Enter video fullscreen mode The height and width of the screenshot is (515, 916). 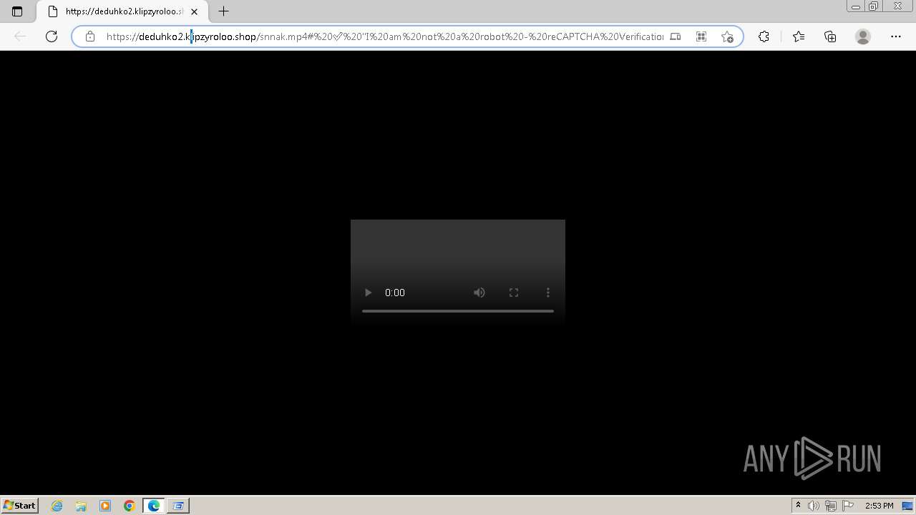coord(514,293)
